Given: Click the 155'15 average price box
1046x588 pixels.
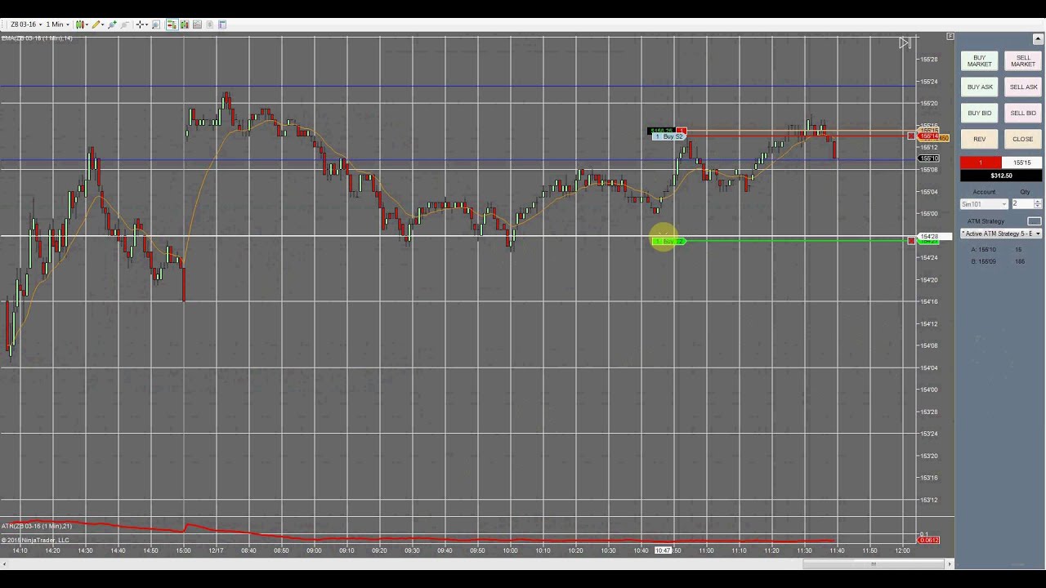Looking at the screenshot, I should (1021, 163).
